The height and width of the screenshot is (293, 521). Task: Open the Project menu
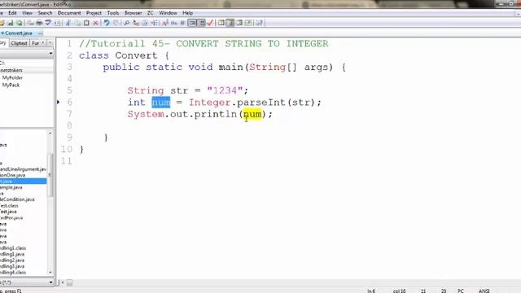coord(94,13)
